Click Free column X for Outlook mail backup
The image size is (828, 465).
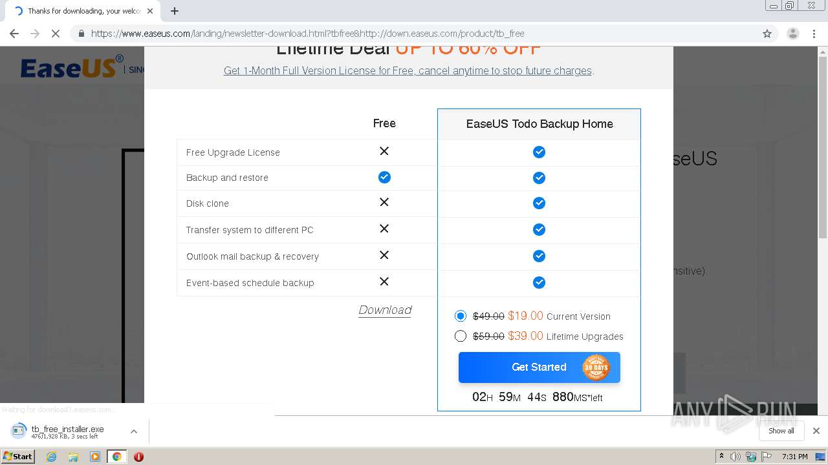point(384,255)
